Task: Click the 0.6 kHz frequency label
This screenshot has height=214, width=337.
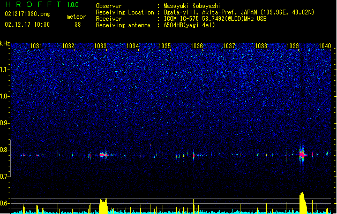Action: click(x=5, y=203)
